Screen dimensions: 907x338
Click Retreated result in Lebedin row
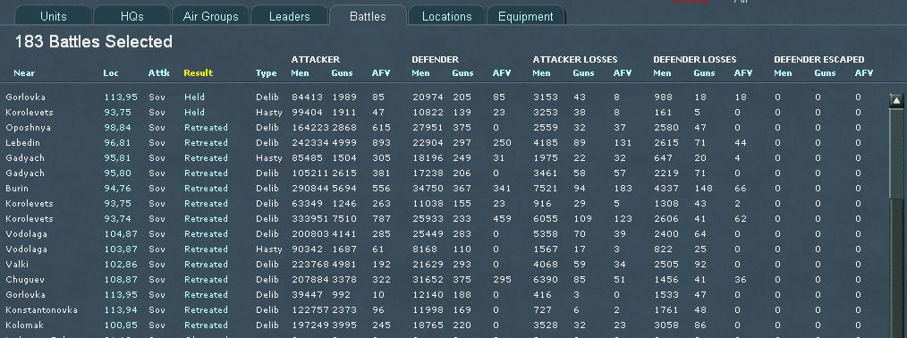[206, 142]
